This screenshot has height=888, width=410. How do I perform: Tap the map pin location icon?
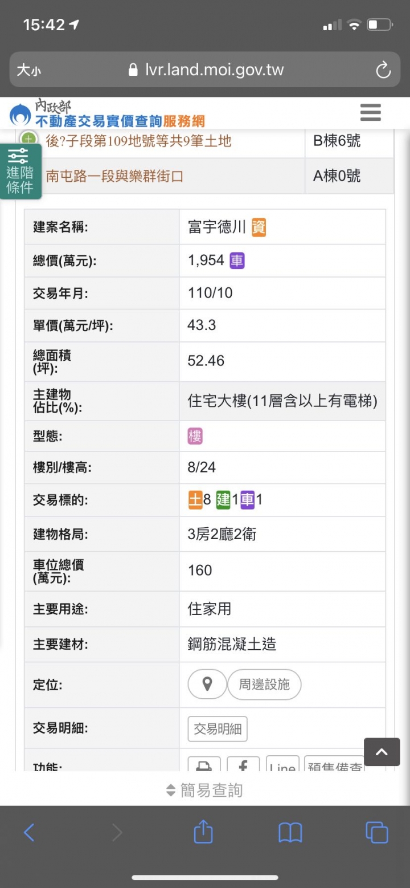click(207, 684)
